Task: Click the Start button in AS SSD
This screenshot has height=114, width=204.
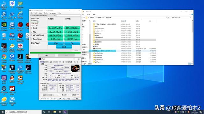Action: 46,55
